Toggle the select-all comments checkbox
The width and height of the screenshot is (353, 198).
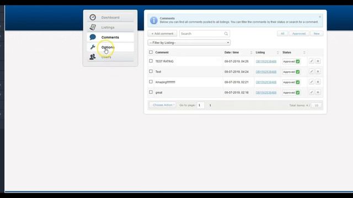pyautogui.click(x=151, y=52)
